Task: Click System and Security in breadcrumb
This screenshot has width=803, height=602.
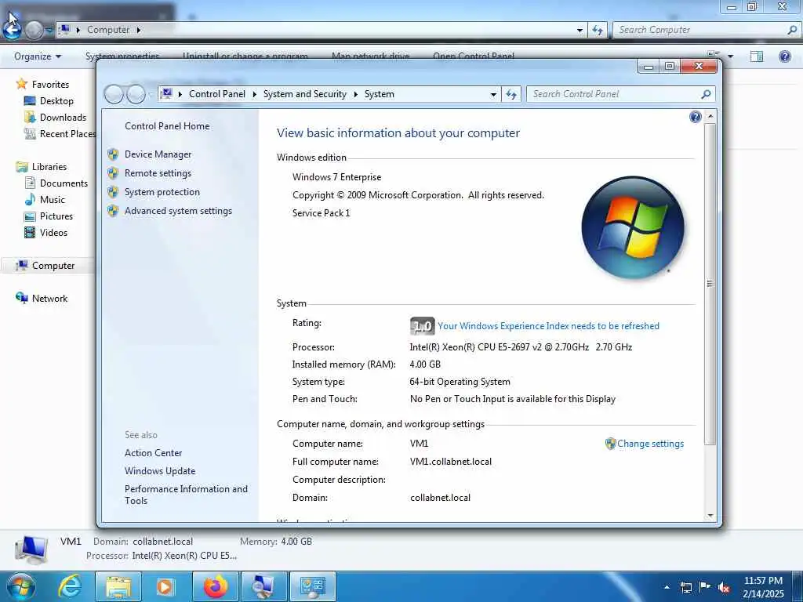Action: point(305,94)
